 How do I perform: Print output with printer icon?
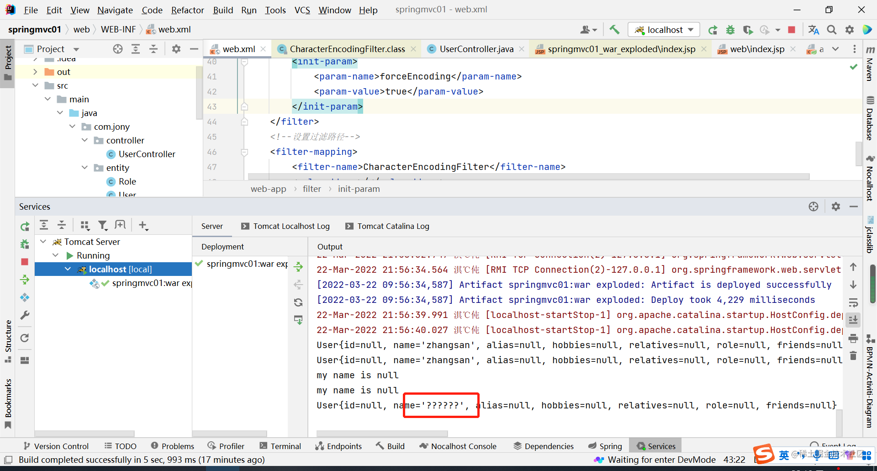853,338
